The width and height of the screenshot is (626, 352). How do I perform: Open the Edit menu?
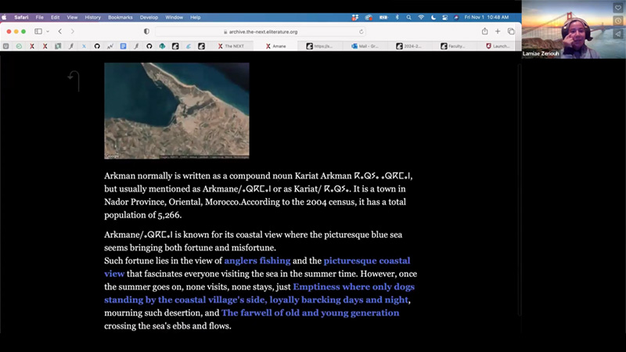55,17
